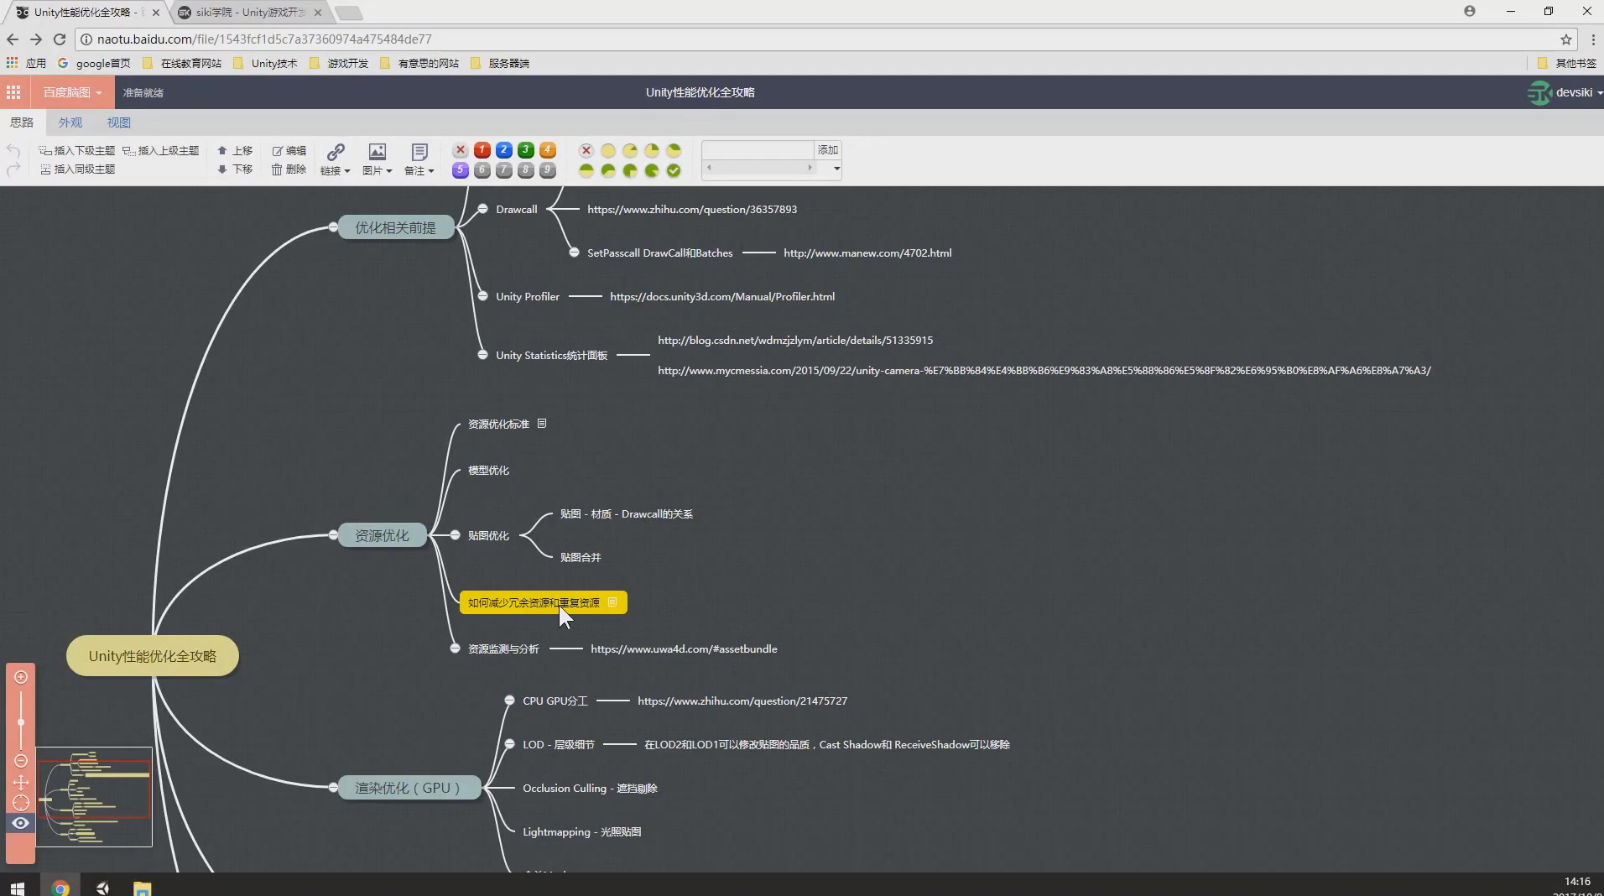Image resolution: width=1604 pixels, height=896 pixels.
Task: Open note icon on 资源优化标准 node
Action: coord(542,424)
